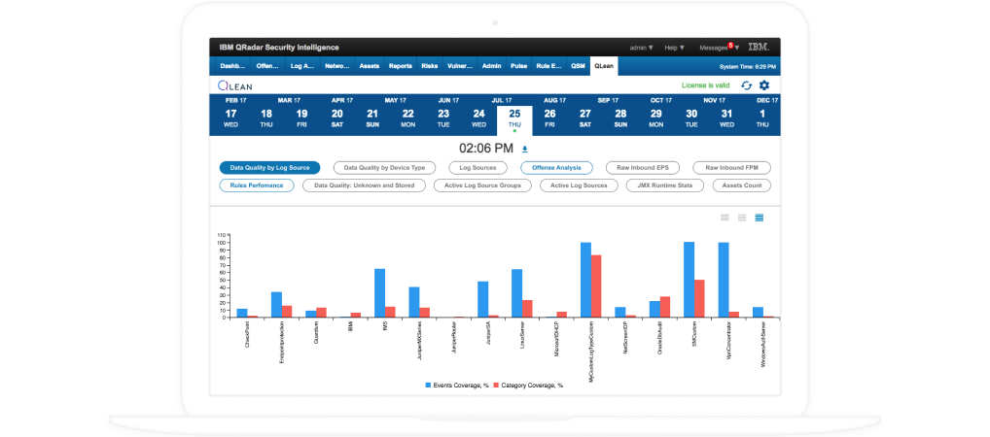Click the License is valid text

pyautogui.click(x=707, y=85)
